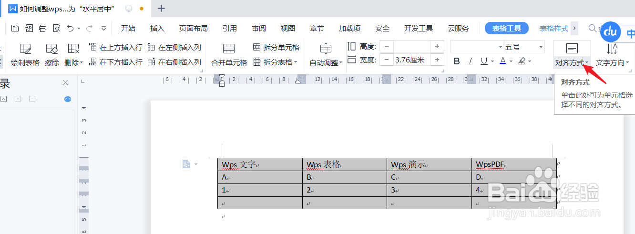Click the collapse-all minus icon in navigation pane
635x234 pixels.
[32, 99]
